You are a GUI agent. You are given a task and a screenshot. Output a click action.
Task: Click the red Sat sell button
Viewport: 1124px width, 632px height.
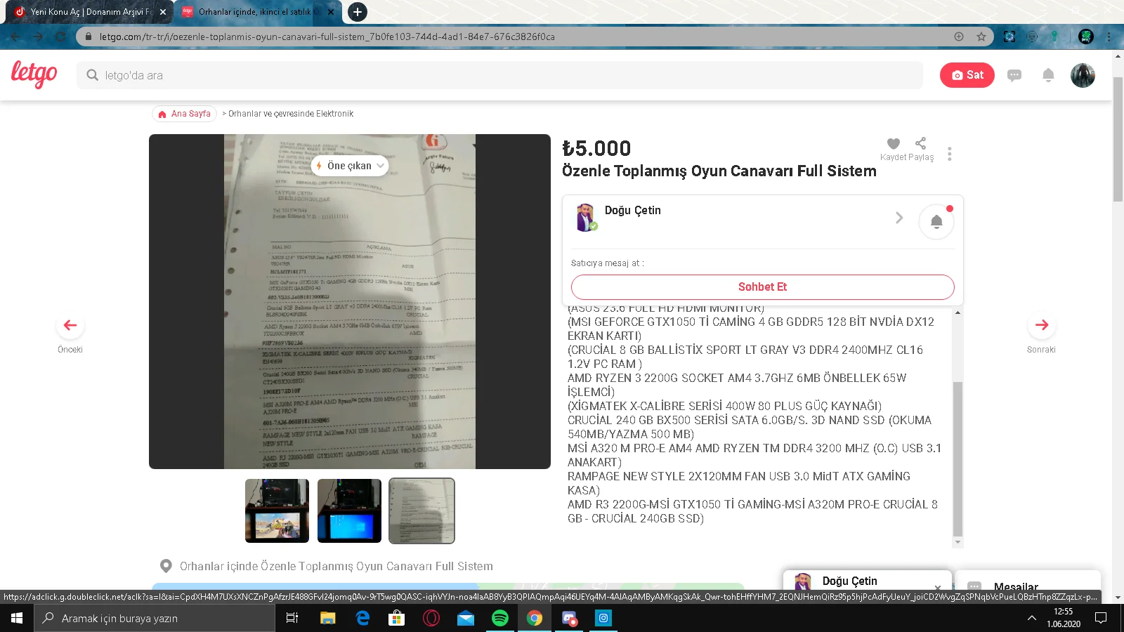pyautogui.click(x=967, y=75)
